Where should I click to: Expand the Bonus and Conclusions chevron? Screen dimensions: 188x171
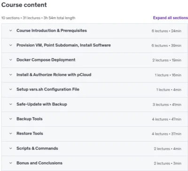coord(11,163)
